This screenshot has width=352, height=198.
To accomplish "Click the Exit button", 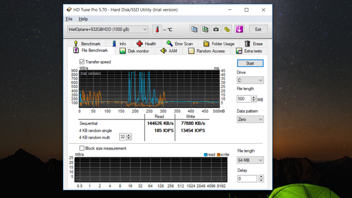I will pos(258,29).
